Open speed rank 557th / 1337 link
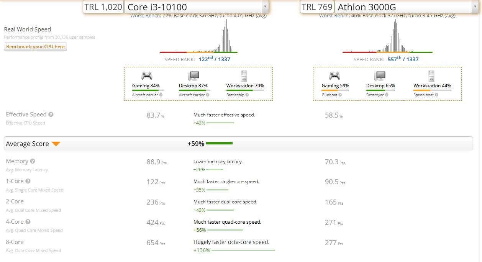This screenshot has height=262, width=482. click(x=402, y=59)
